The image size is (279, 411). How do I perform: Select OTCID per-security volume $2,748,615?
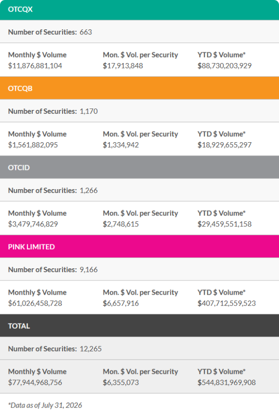(121, 224)
